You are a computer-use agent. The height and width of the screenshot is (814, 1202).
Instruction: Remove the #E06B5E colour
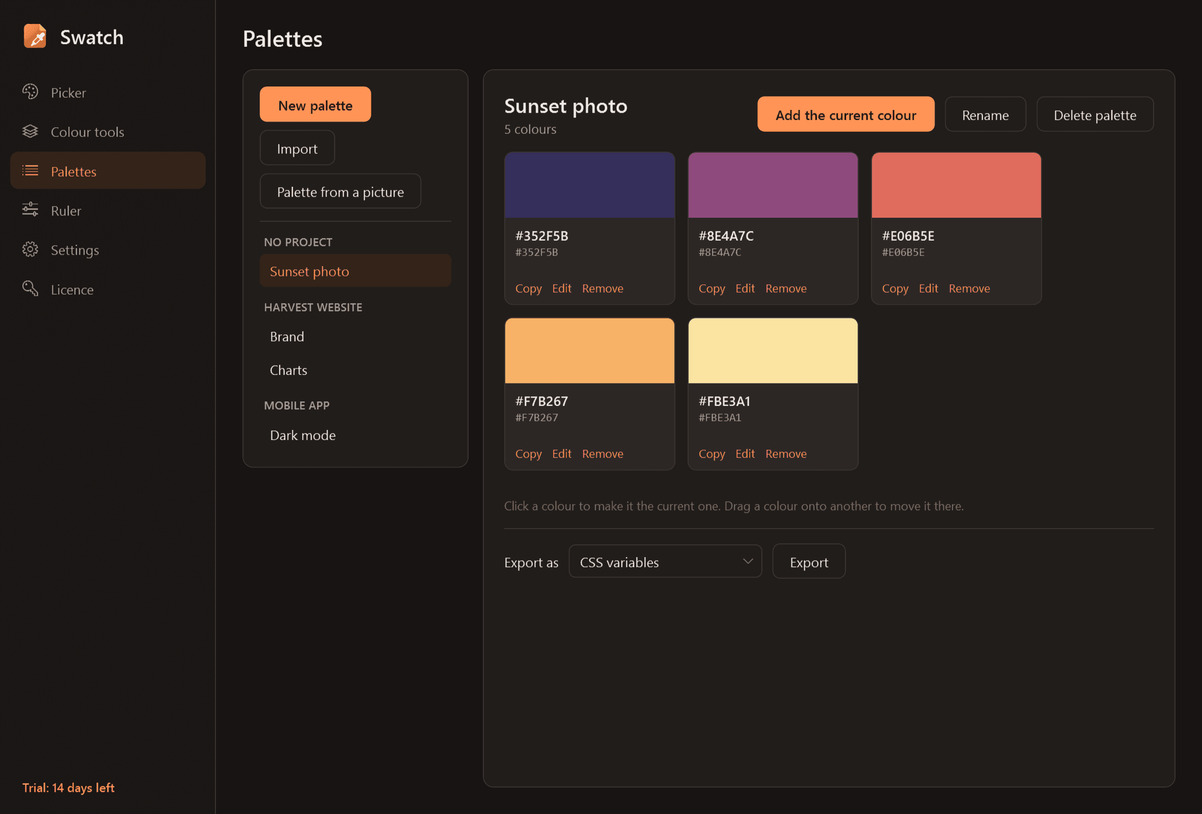(x=969, y=288)
